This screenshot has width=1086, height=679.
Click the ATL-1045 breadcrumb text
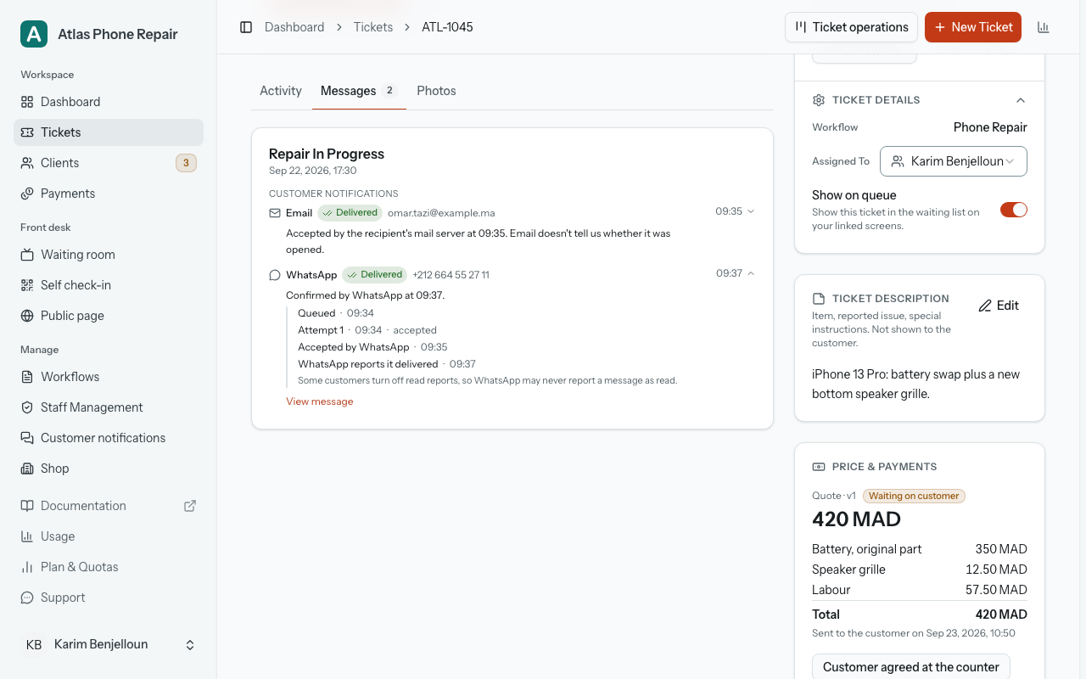(447, 27)
